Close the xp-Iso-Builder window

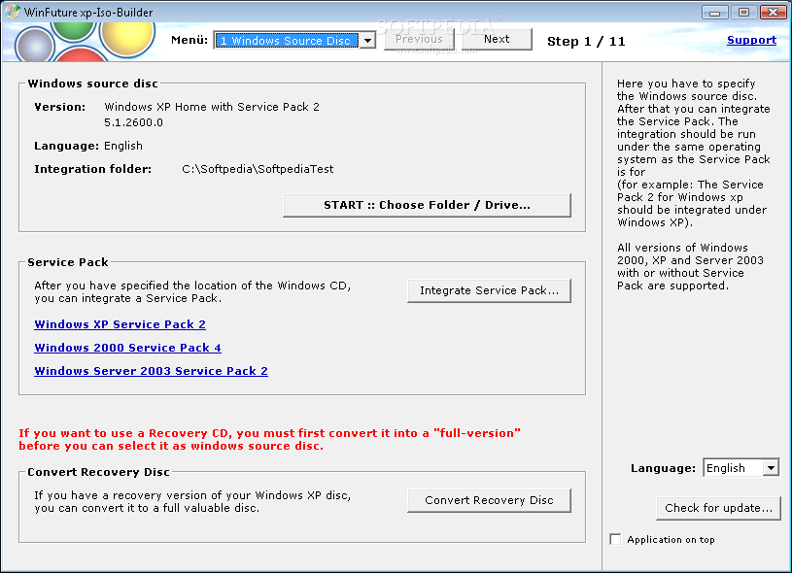point(773,12)
